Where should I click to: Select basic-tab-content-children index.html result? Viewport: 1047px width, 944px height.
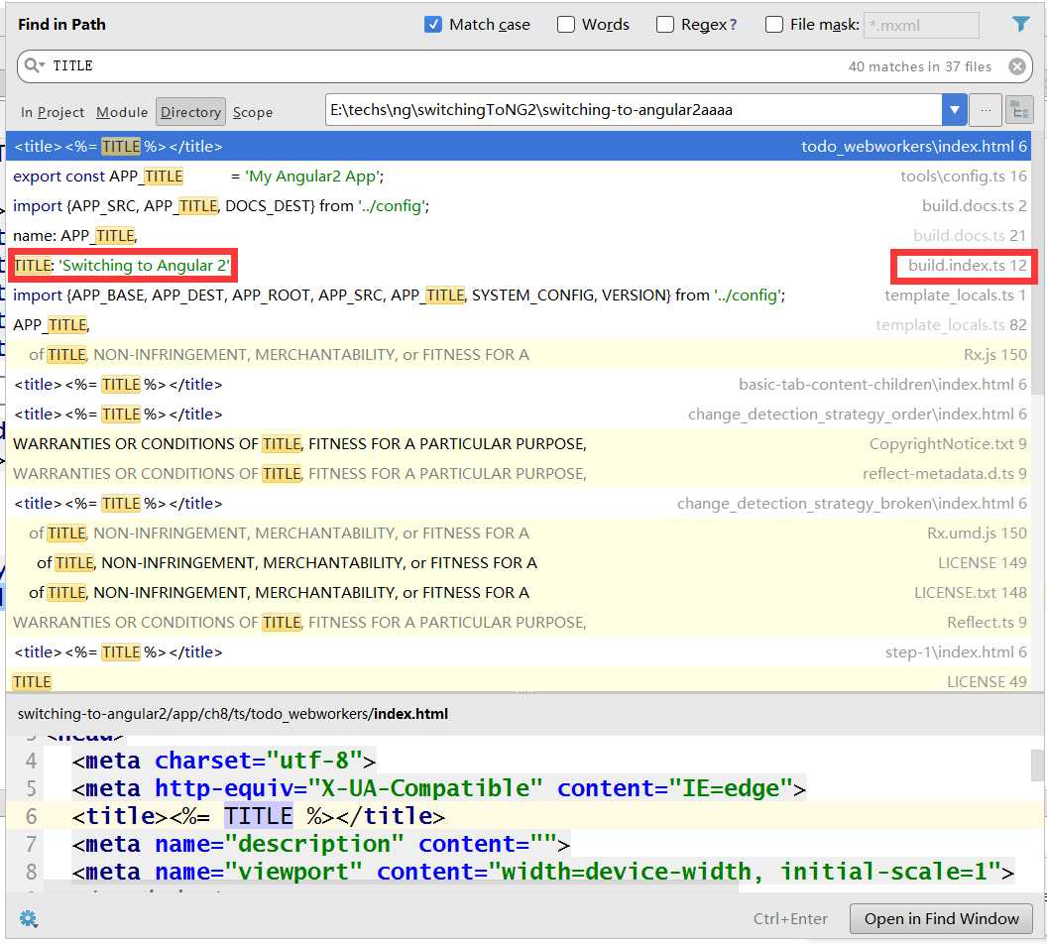click(519, 384)
